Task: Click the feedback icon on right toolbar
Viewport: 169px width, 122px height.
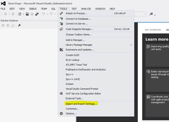Action: (151, 14)
